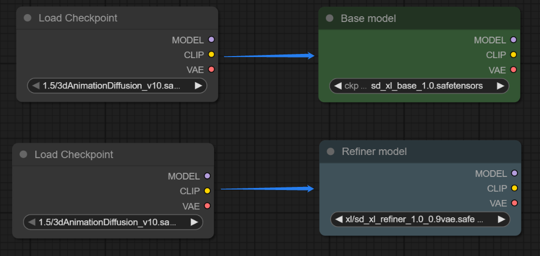Click the VAE port on lower Load Checkpoint node
This screenshot has height=256, width=540.
tap(207, 206)
